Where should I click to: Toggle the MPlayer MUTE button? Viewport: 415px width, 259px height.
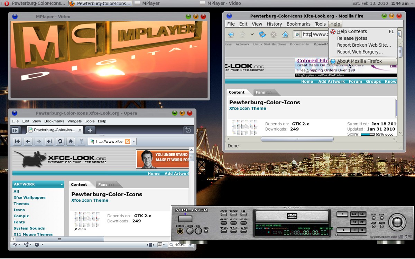tap(206, 231)
